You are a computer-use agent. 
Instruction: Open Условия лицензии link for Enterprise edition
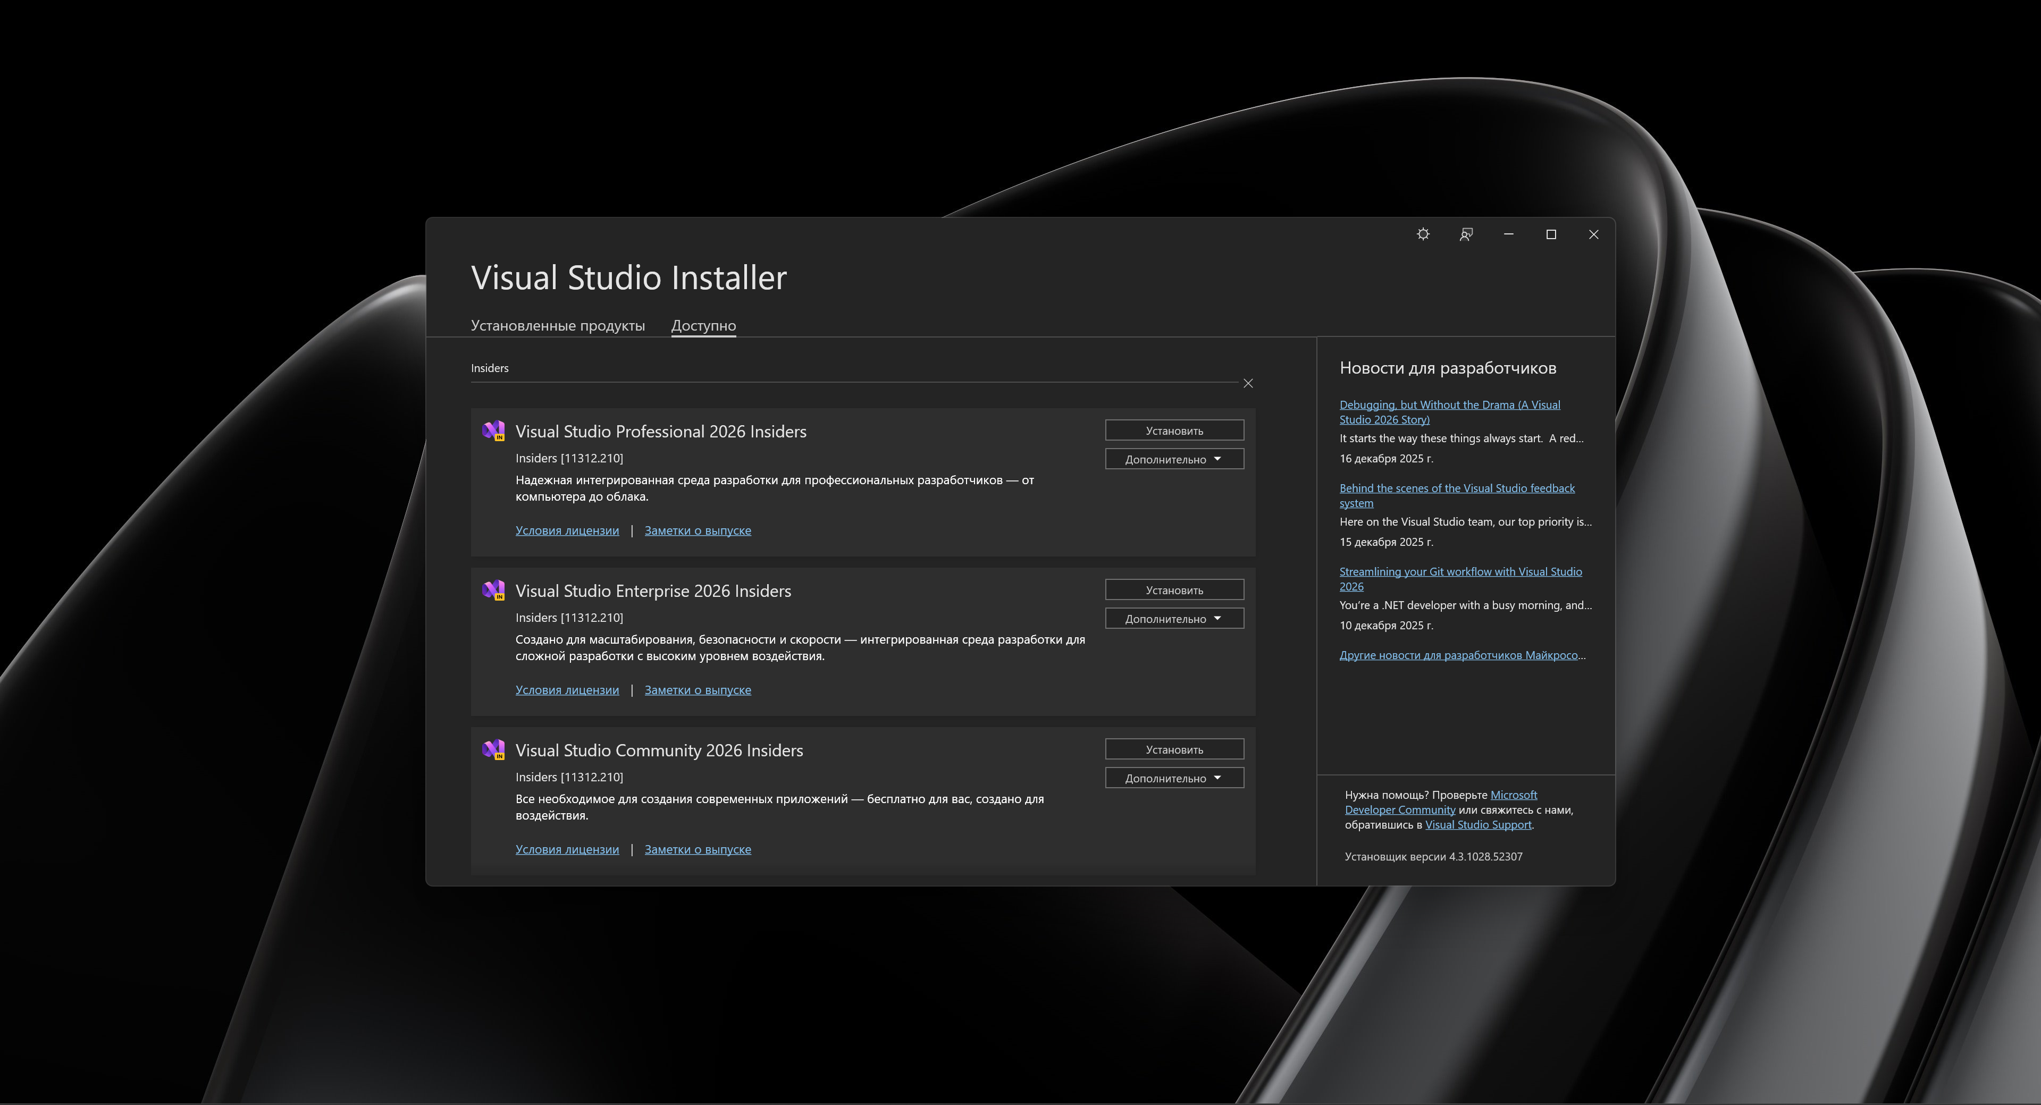(x=567, y=690)
